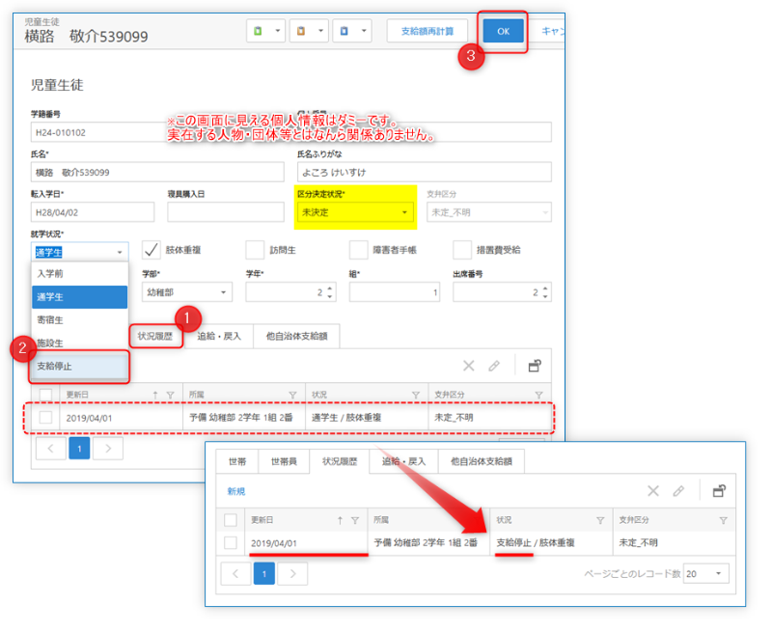Increase 学年 with the up spinner arrow
772x632 pixels.
(x=330, y=288)
